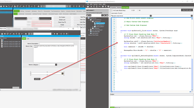Open the Tools menu
This screenshot has height=108, width=194.
[100, 4]
